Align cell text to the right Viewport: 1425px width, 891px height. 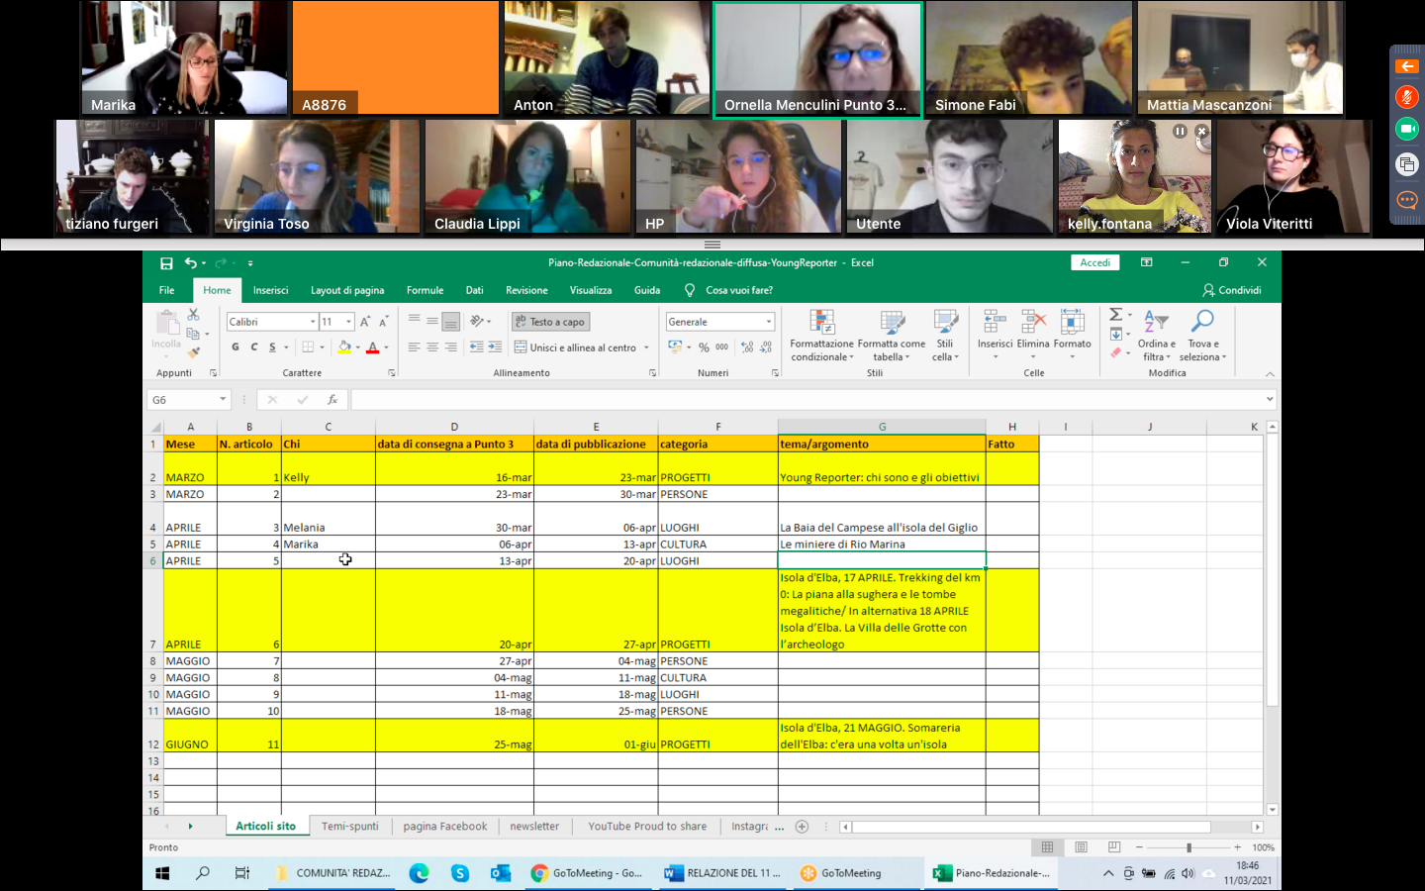[x=451, y=347]
